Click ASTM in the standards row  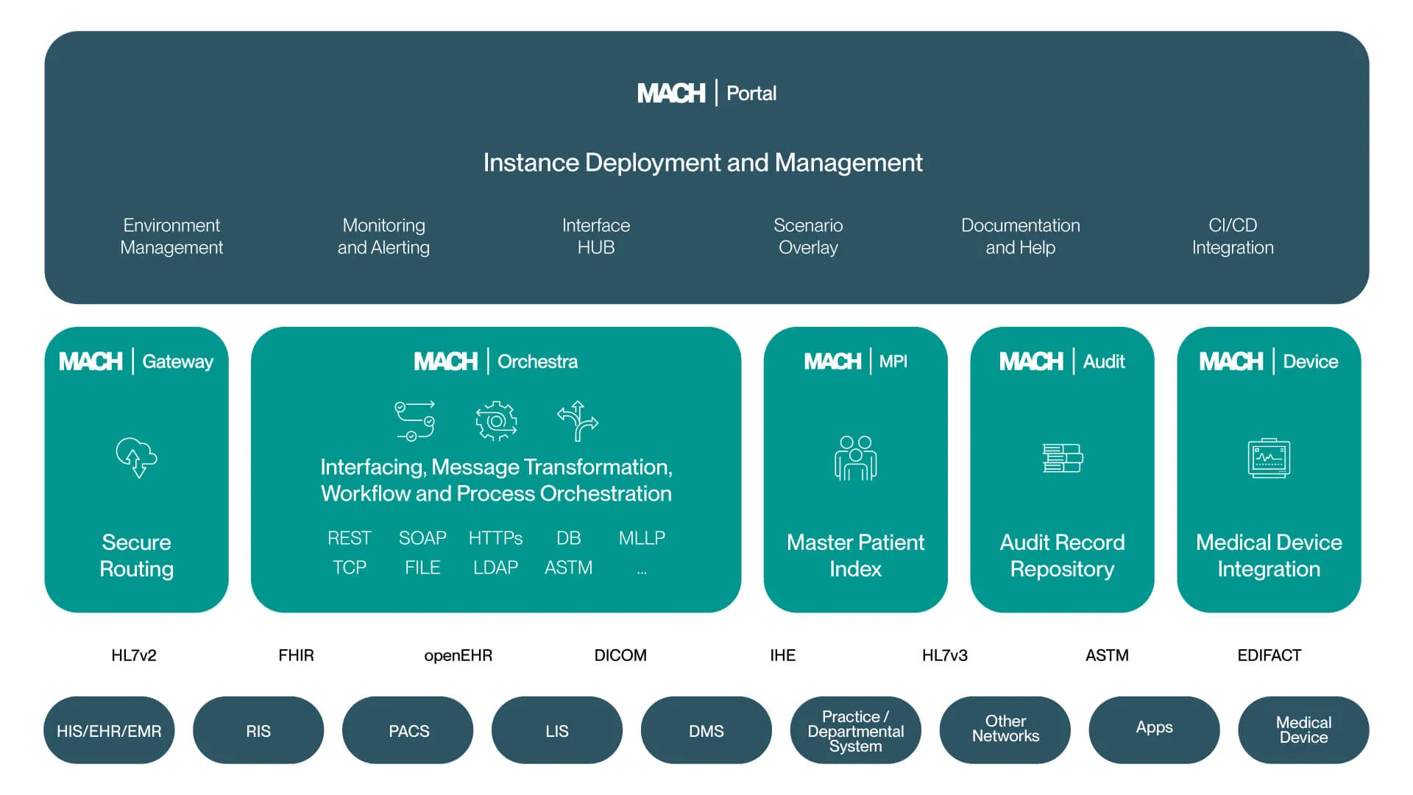1107,655
